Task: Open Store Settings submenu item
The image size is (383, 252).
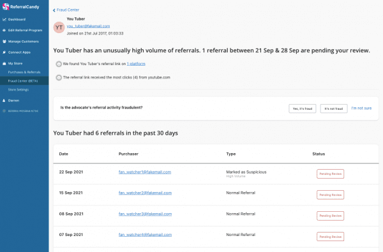Action: 19,89
